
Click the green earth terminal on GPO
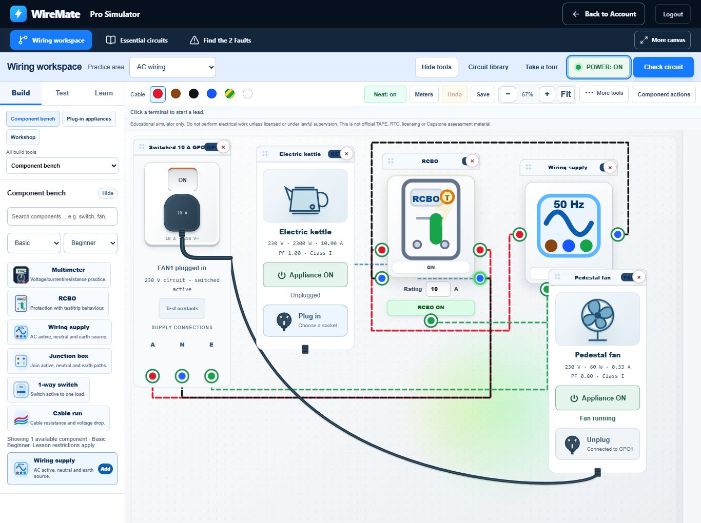(x=211, y=376)
